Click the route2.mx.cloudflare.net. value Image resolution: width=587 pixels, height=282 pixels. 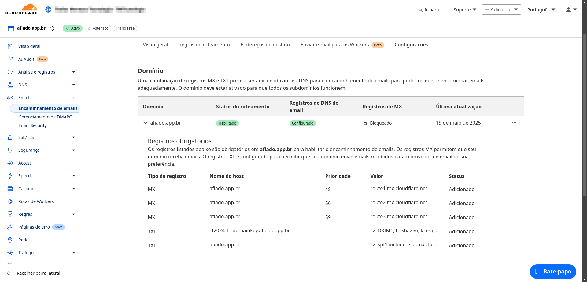tap(399, 203)
